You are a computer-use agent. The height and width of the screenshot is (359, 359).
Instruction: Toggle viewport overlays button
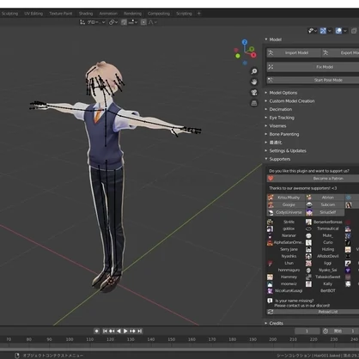coord(338,31)
